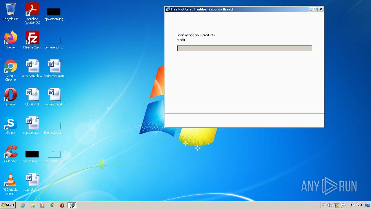
Task: Open Google Chrome desktop shortcut
Action: [x=10, y=71]
